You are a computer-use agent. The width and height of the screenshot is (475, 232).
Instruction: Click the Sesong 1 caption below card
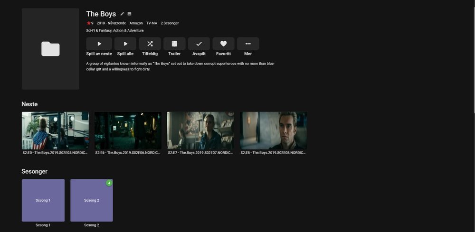tap(43, 225)
